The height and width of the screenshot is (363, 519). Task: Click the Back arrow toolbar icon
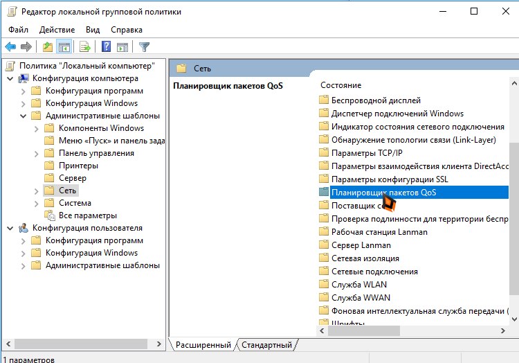10,46
